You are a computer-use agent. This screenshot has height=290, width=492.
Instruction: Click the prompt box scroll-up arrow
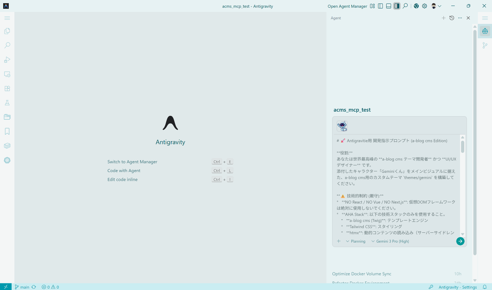point(462,137)
